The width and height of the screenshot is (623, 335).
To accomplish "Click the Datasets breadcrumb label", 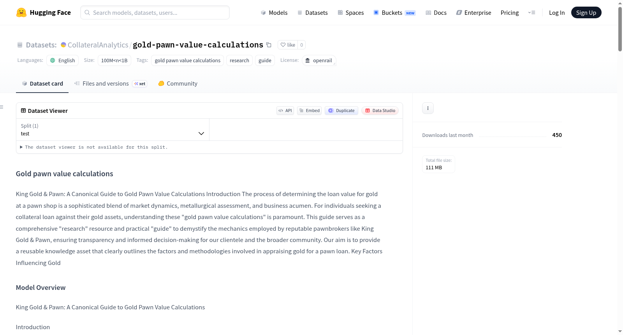I will tap(41, 45).
